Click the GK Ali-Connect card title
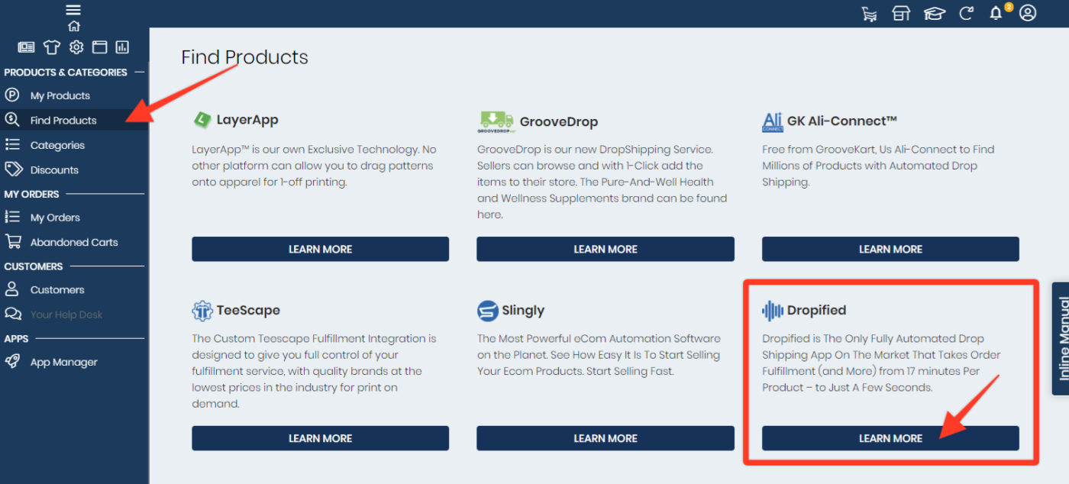 point(842,121)
